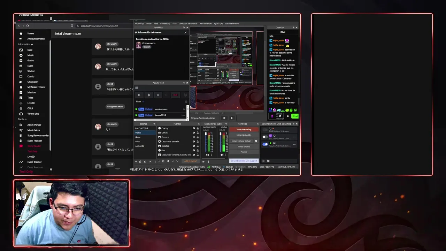Skip forward in Activity feed
The height and width of the screenshot is (251, 446).
coord(158,95)
